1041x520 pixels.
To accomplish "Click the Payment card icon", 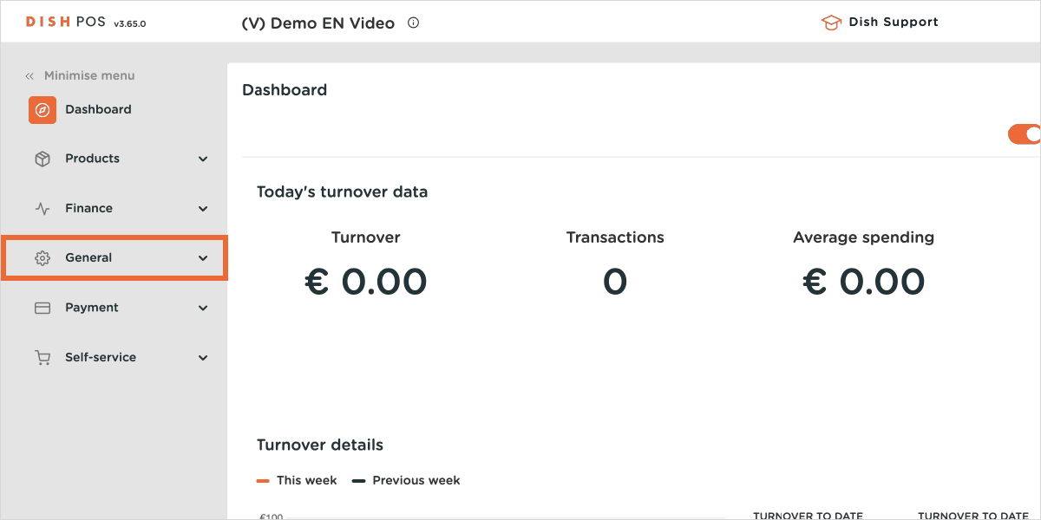I will coord(43,308).
